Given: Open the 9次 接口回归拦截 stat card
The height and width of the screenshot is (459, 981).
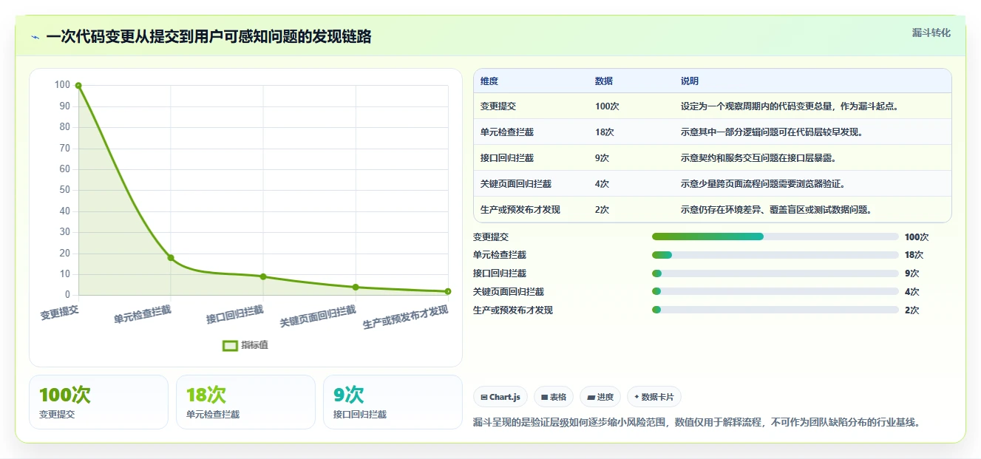Looking at the screenshot, I should [393, 402].
